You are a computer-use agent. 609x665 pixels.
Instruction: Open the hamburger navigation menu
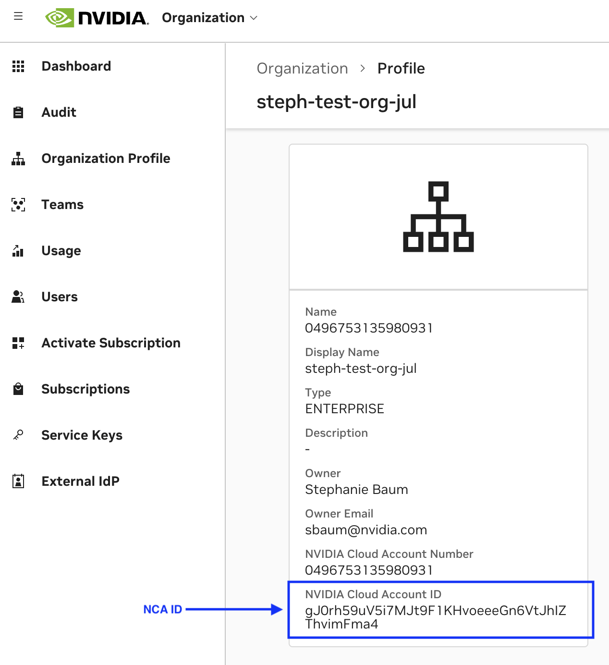(18, 17)
